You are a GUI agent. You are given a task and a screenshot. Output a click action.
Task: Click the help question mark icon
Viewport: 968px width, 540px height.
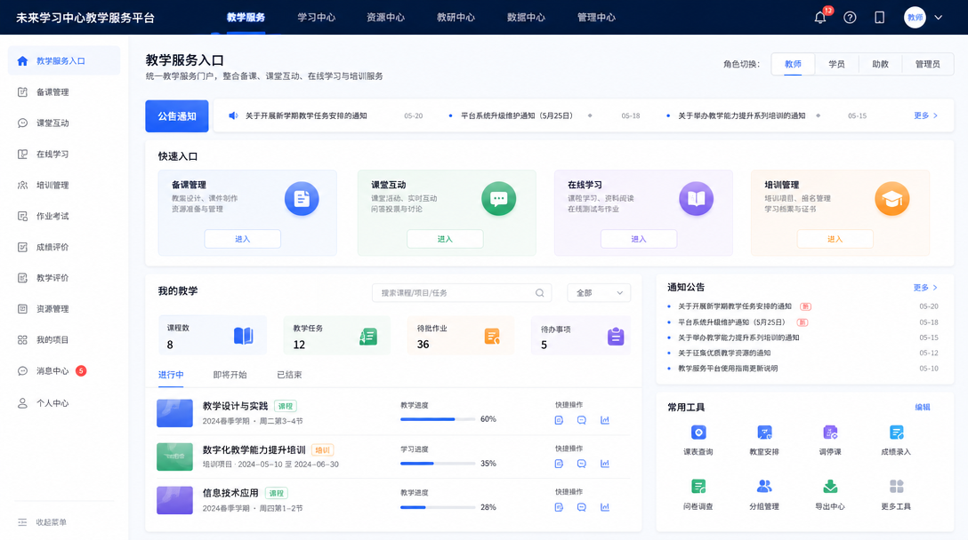[x=850, y=17]
